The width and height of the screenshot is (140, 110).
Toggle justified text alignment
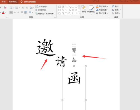pos(22,12)
